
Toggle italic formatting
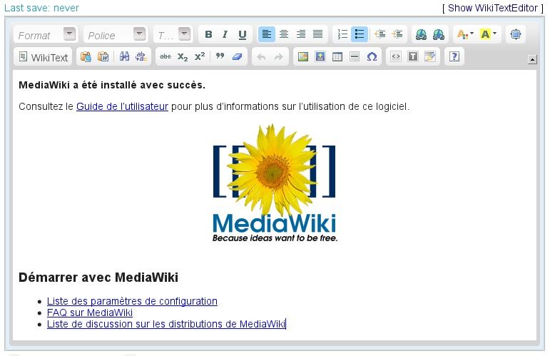pyautogui.click(x=225, y=34)
